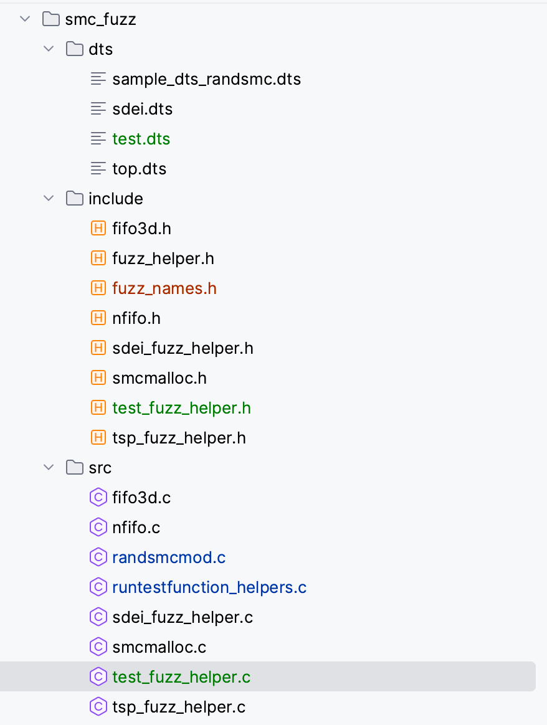Click the src folder icon
547x725 pixels.
point(75,468)
